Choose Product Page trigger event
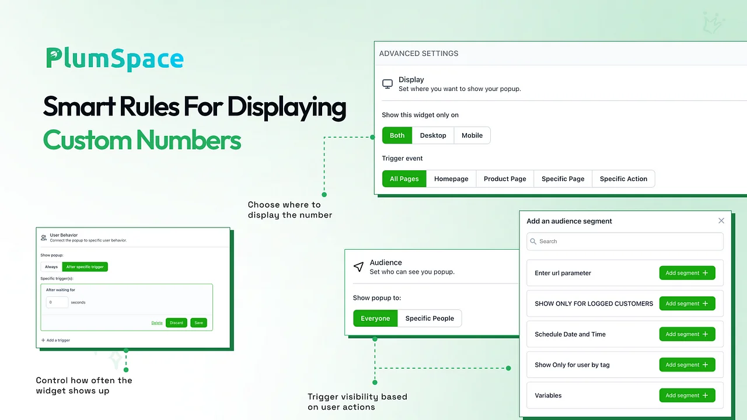 (505, 179)
